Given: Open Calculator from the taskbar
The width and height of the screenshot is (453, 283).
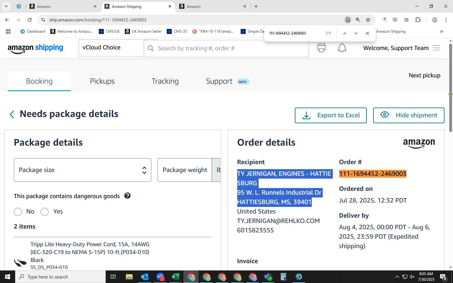Looking at the screenshot, I should point(283,277).
